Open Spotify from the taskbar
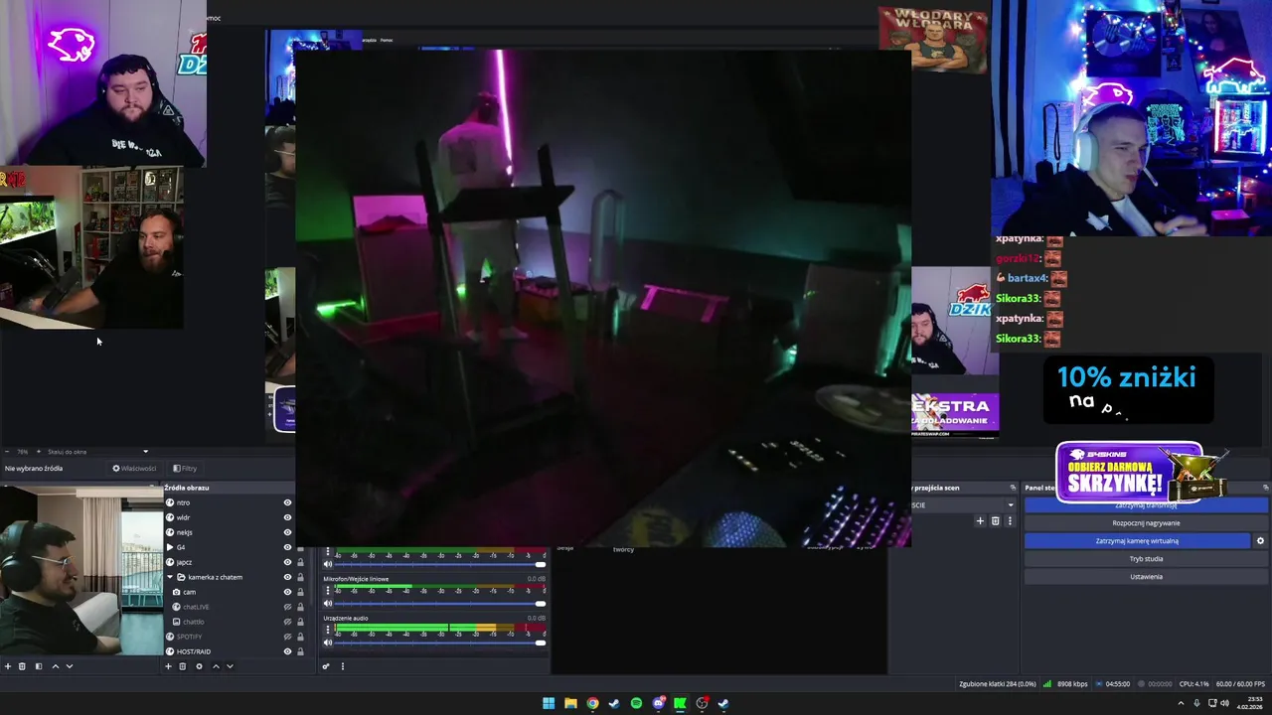1272x715 pixels. tap(636, 703)
